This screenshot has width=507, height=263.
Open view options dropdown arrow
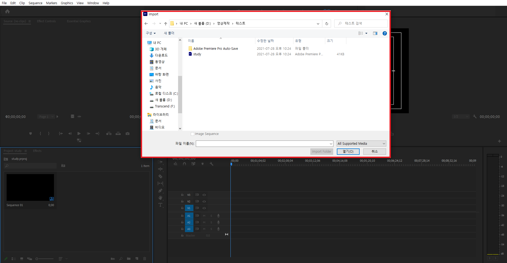pos(366,33)
